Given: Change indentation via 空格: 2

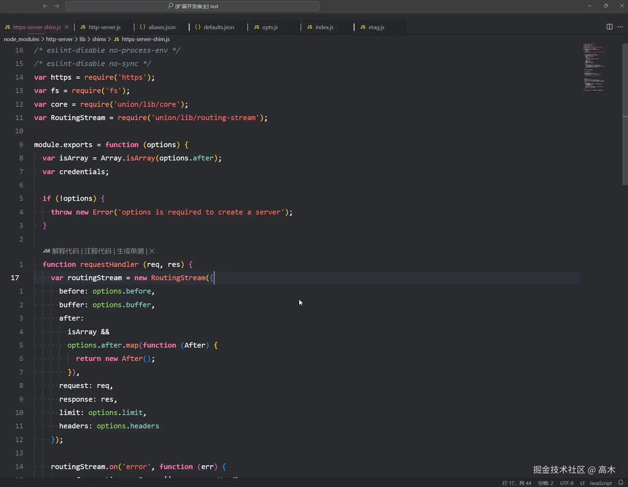Looking at the screenshot, I should [x=545, y=483].
